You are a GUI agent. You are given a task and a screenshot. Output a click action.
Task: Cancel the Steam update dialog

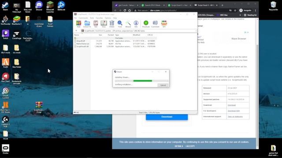click(163, 85)
